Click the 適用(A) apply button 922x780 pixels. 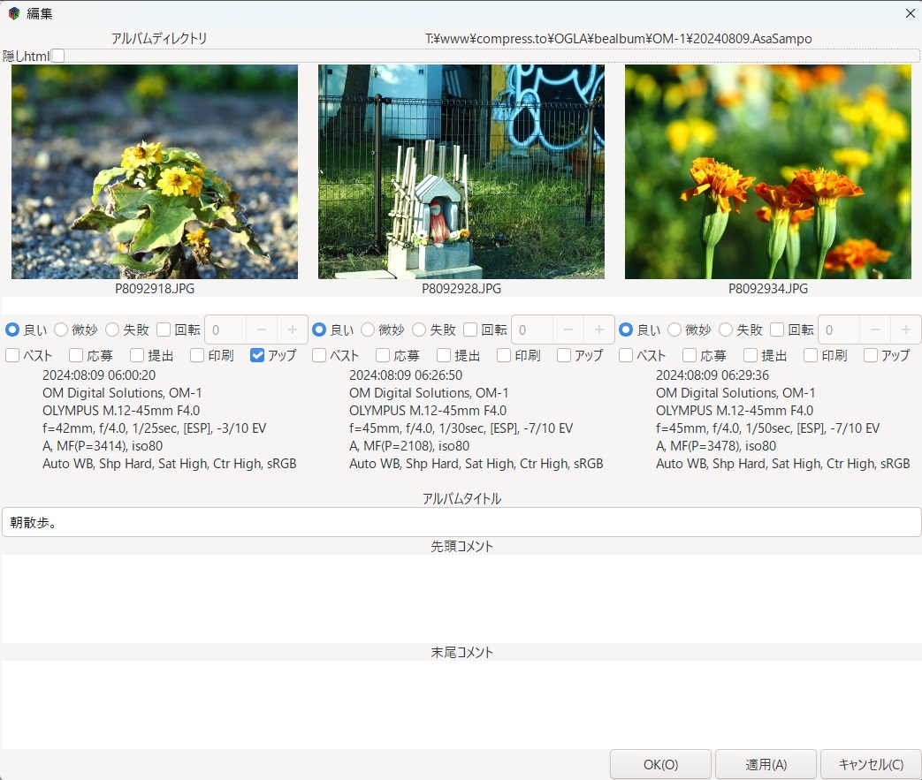pyautogui.click(x=766, y=765)
